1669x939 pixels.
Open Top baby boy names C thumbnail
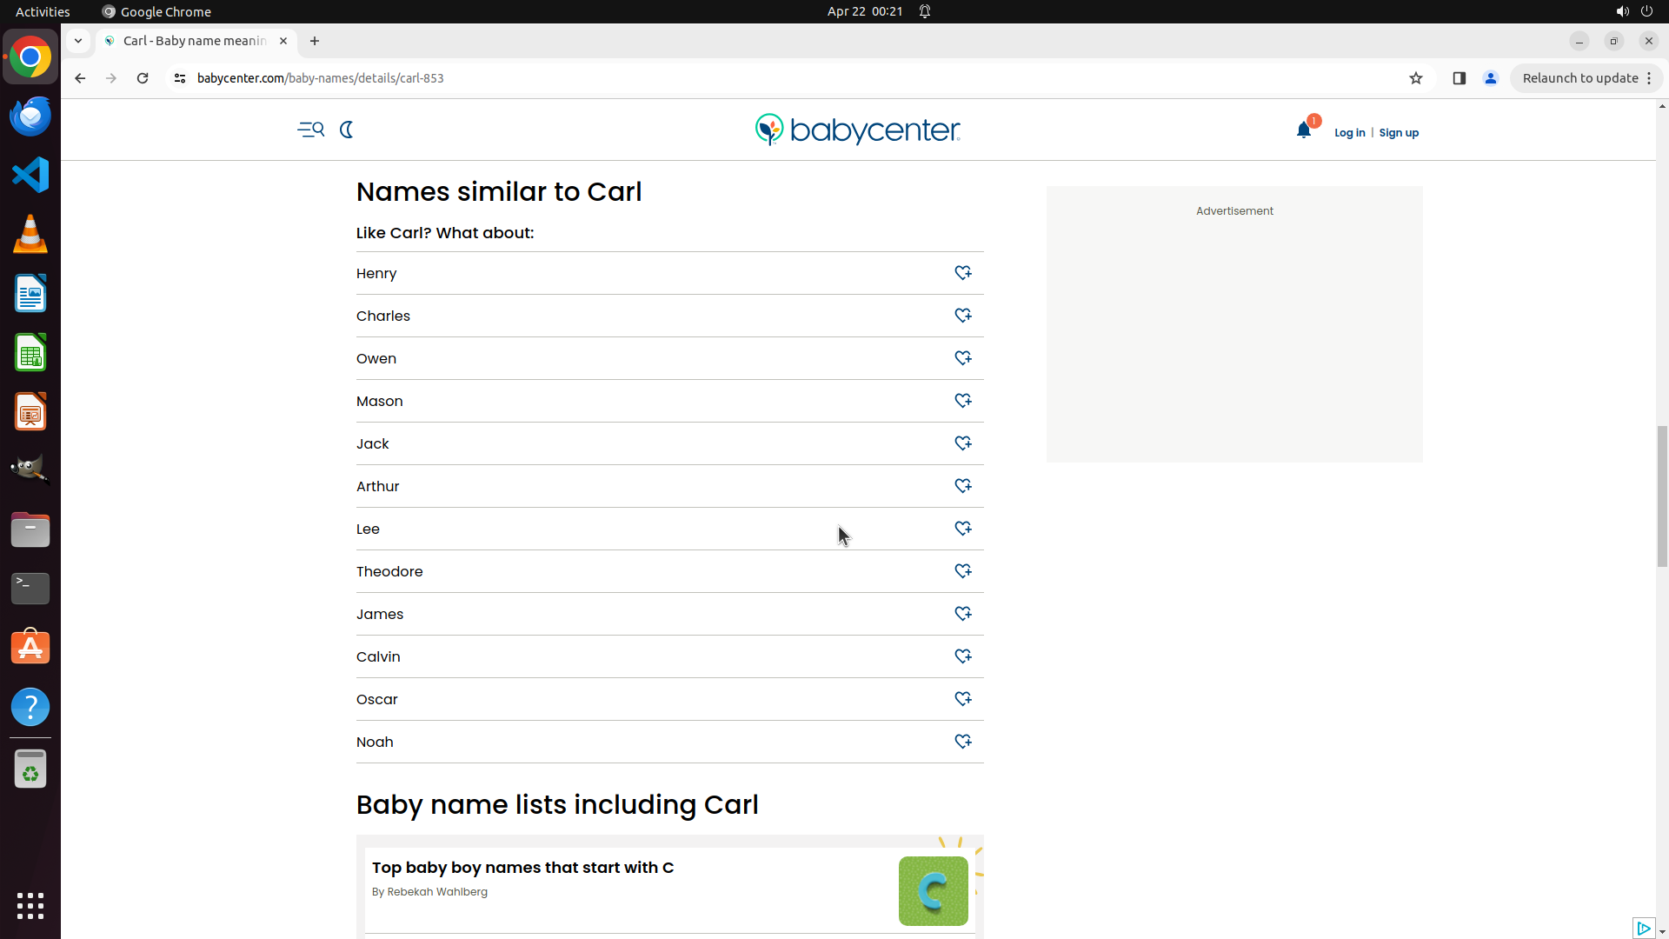(933, 891)
